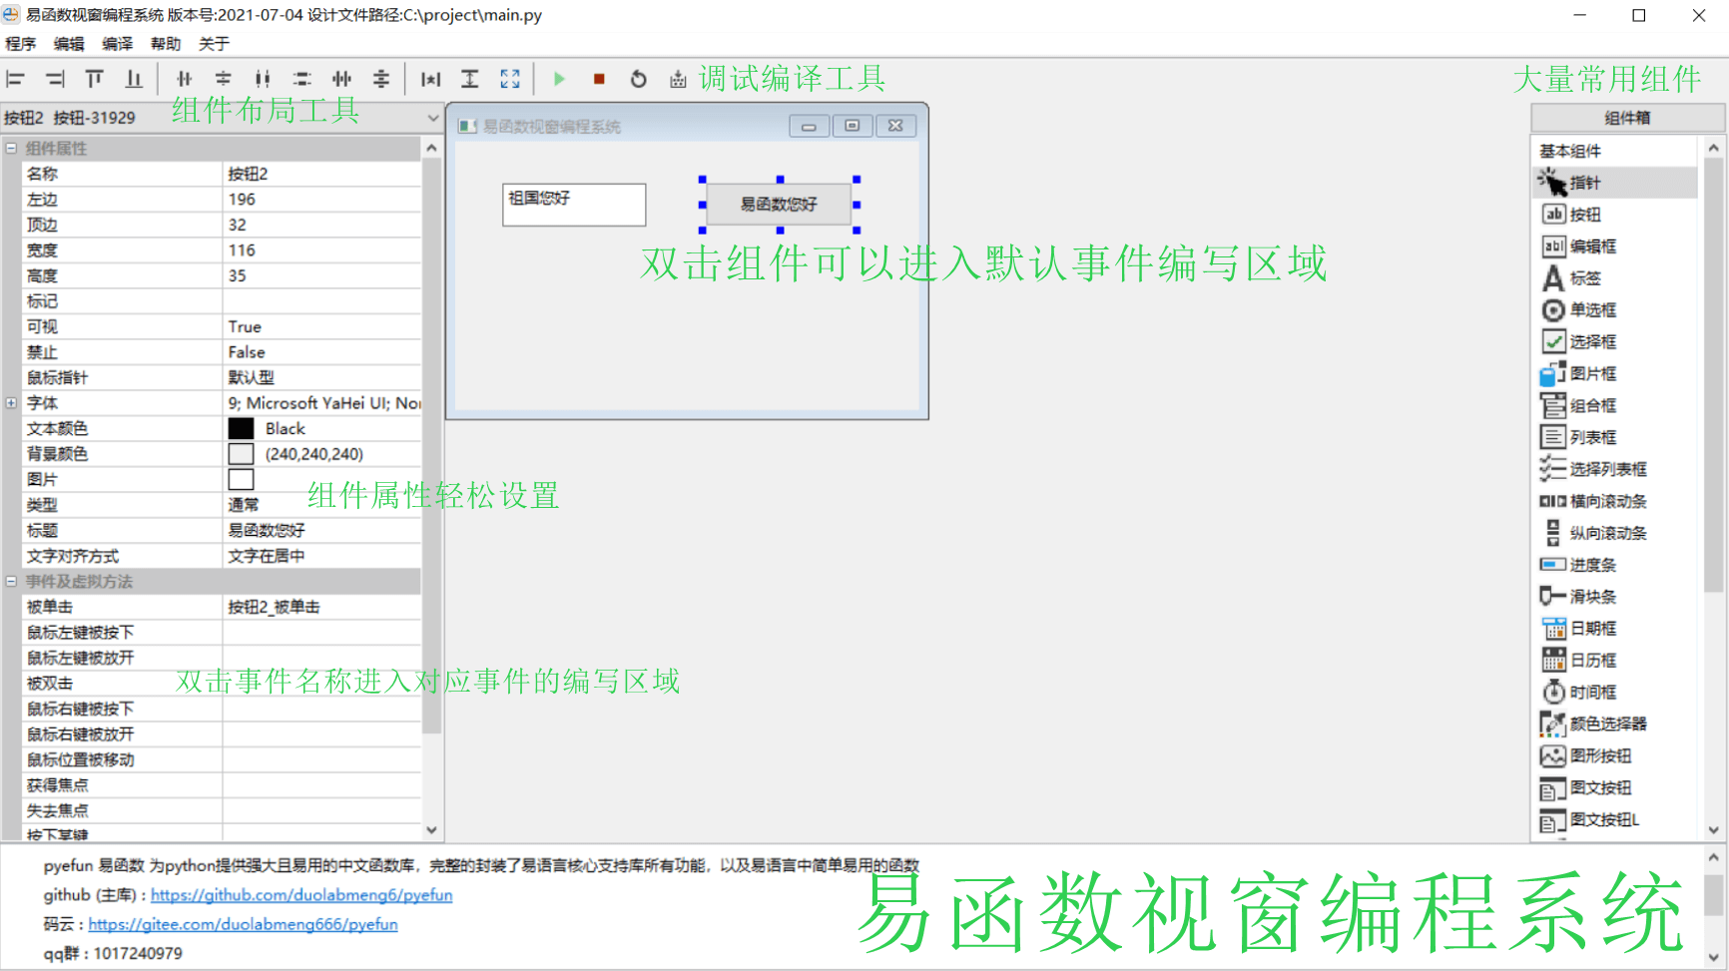Click the align left edges toolbar icon
The image size is (1729, 971).
click(15, 79)
